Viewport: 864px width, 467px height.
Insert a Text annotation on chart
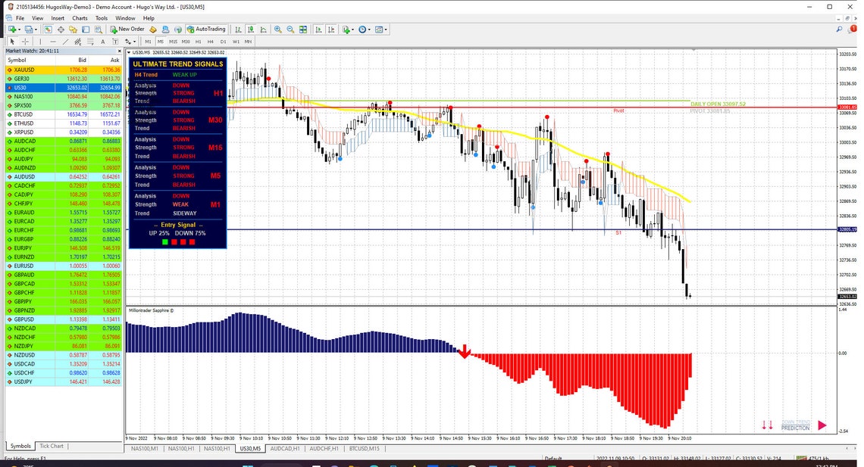coord(103,42)
